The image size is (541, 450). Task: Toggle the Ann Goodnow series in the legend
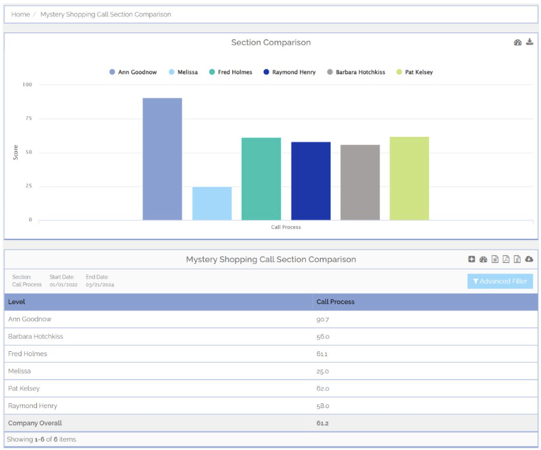[x=137, y=72]
